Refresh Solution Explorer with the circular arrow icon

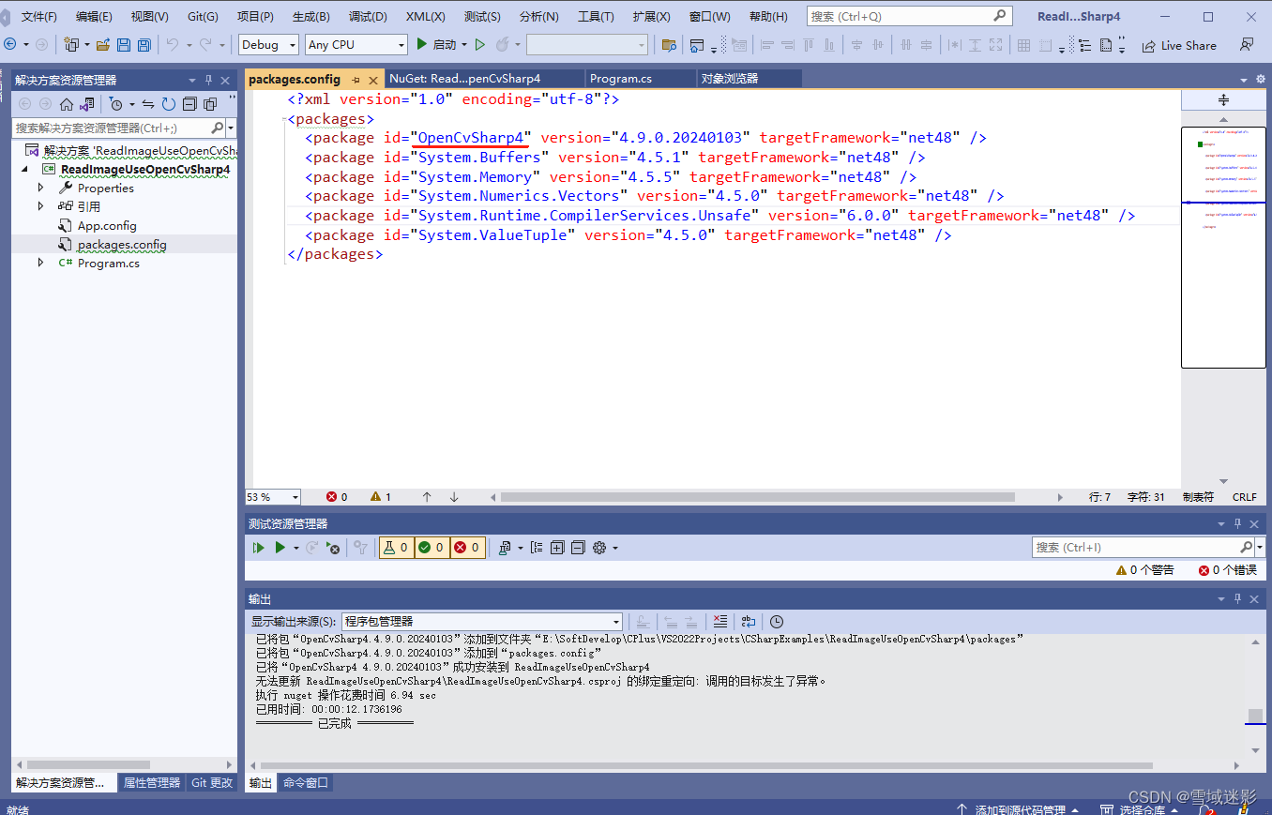[169, 104]
